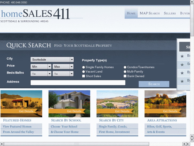Screen dimensions: 194x146
Task: Open the Featured Homes heading link
Action: (x=17, y=120)
